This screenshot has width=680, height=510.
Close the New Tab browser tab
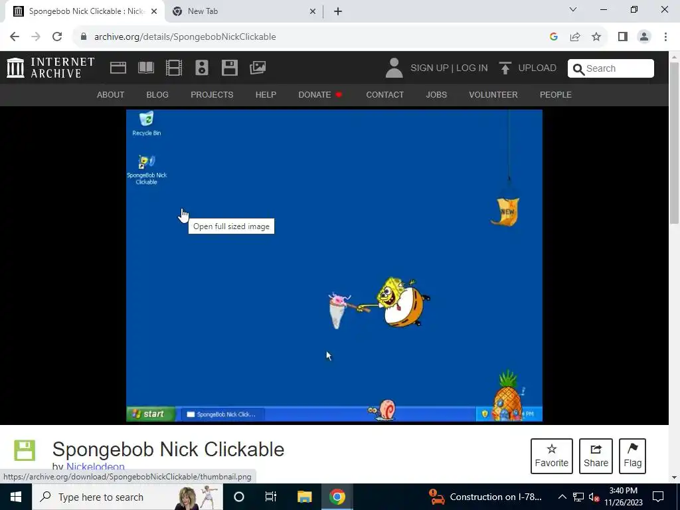point(313,11)
